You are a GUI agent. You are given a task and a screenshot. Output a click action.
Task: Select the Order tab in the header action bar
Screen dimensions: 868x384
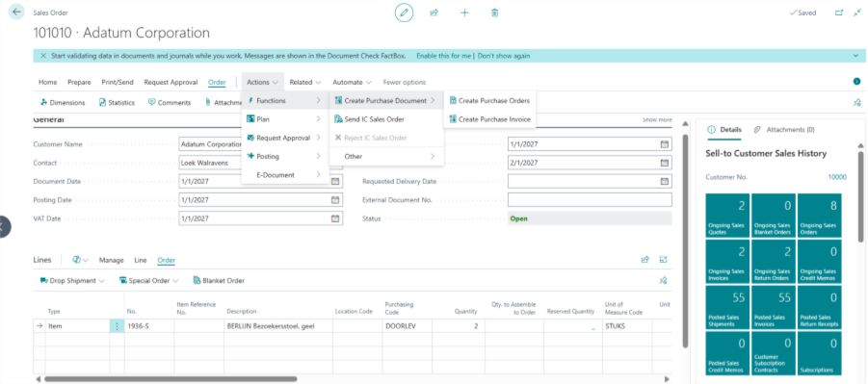point(217,82)
